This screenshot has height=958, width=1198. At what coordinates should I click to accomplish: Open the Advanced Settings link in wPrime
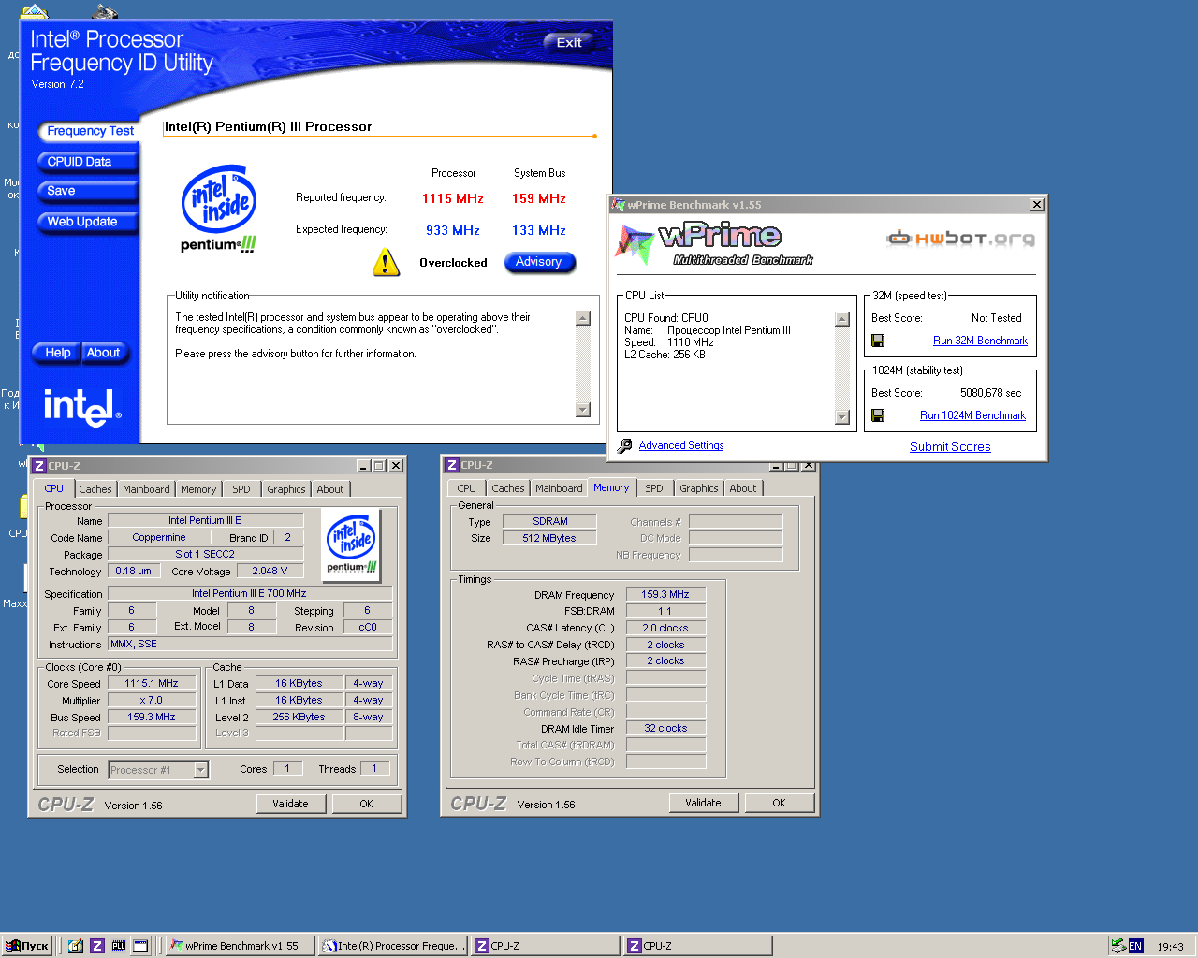[680, 445]
